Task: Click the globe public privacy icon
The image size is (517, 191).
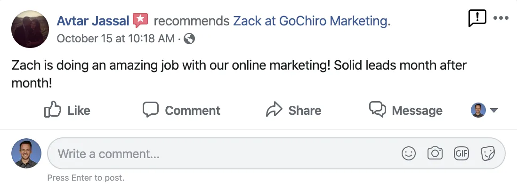Action: [189, 39]
